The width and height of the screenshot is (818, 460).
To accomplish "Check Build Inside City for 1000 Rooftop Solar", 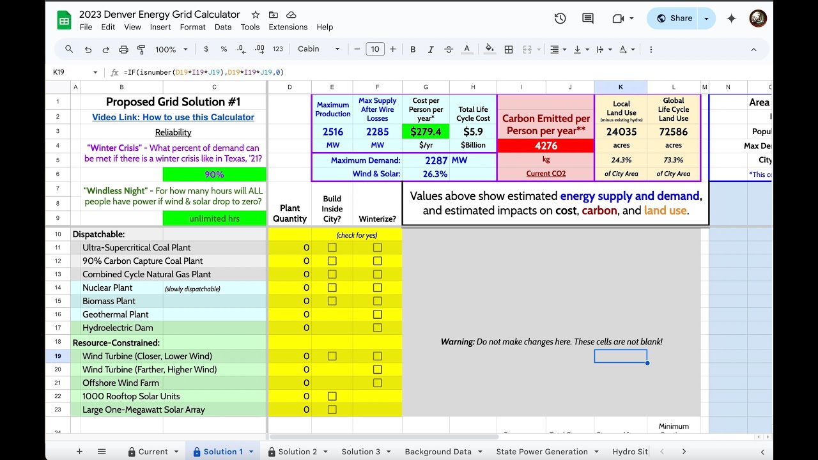I will click(332, 396).
